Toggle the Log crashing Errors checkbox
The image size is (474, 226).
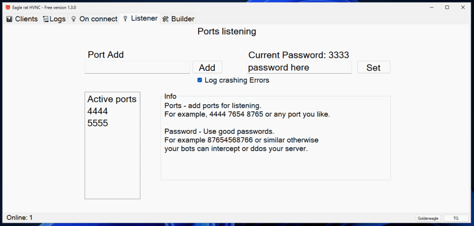pos(200,80)
